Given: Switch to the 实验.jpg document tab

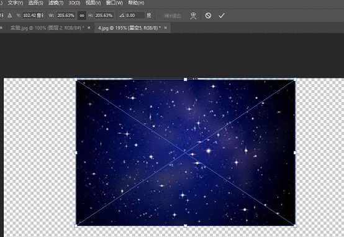Looking at the screenshot, I should pos(47,28).
